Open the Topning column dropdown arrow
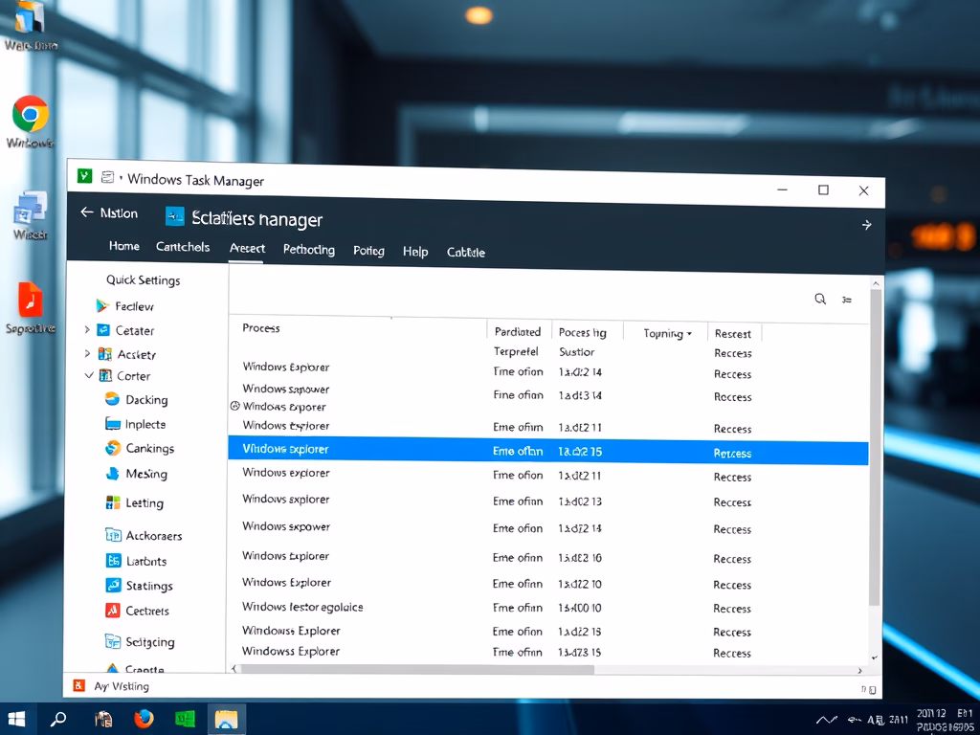The image size is (980, 735). tap(689, 334)
